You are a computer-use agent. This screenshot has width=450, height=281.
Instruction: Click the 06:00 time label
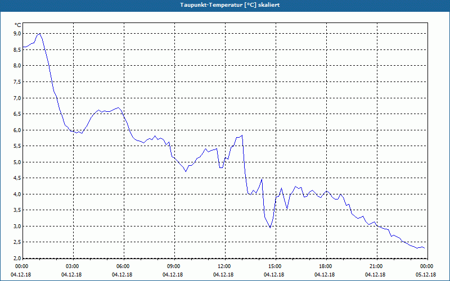[124, 266]
